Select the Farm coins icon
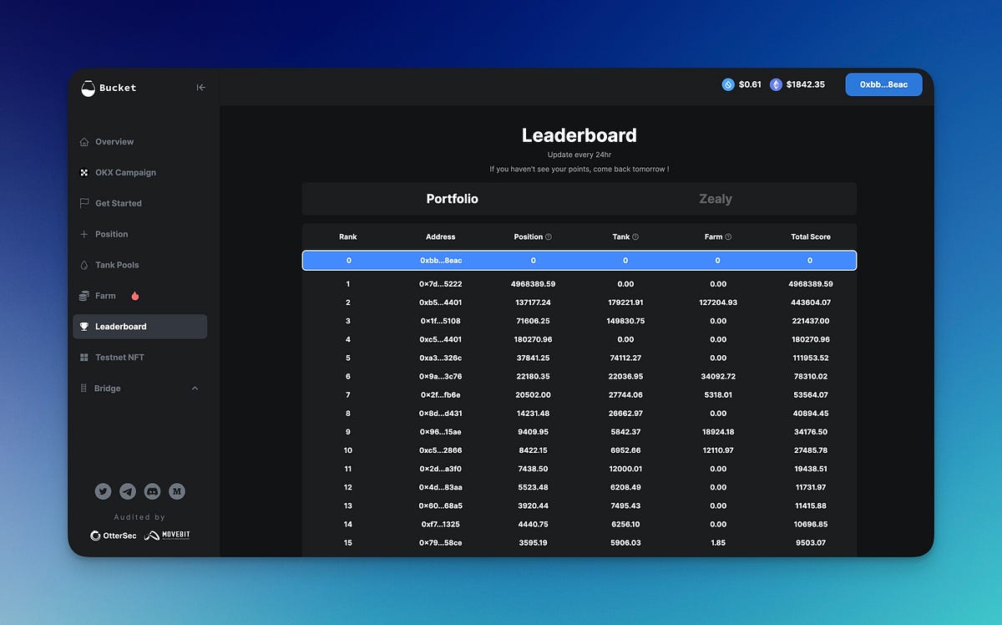Screen dimensions: 1002x625 point(84,295)
